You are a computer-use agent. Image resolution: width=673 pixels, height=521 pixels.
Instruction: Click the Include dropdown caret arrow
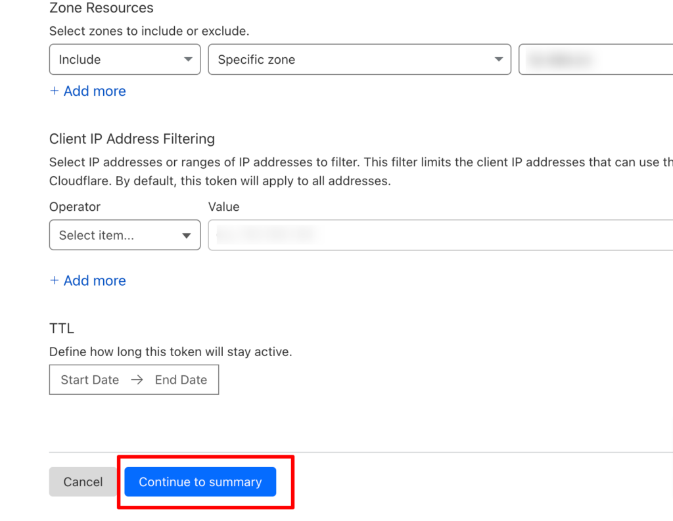(188, 59)
